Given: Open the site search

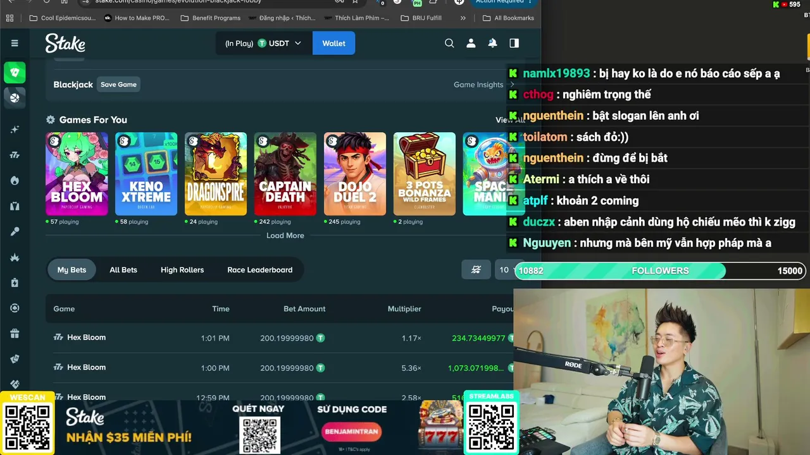Looking at the screenshot, I should pos(449,43).
